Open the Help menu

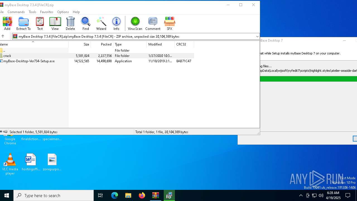[76, 12]
